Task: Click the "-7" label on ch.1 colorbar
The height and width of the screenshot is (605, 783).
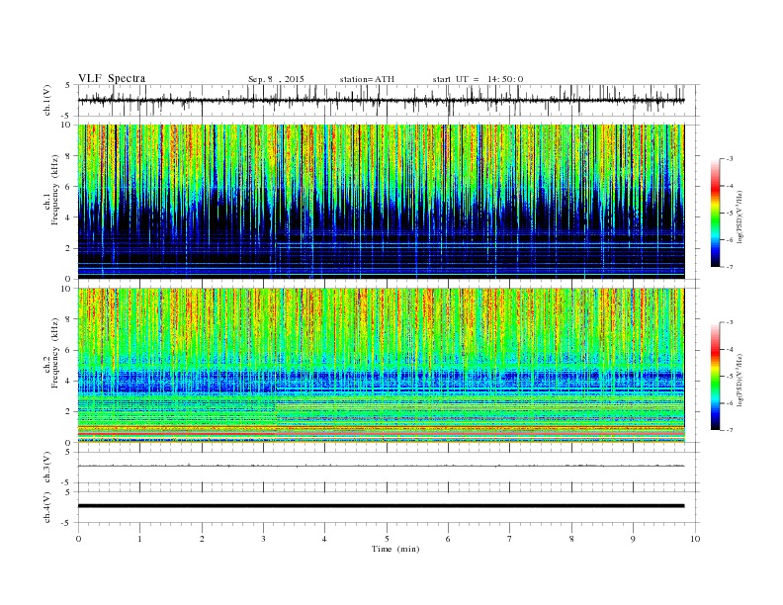Action: point(729,267)
